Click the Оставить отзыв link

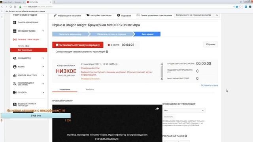209,85
